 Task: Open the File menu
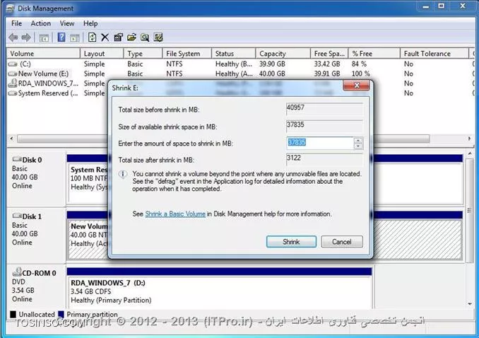coord(16,23)
